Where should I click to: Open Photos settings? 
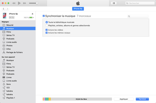[18, 46]
